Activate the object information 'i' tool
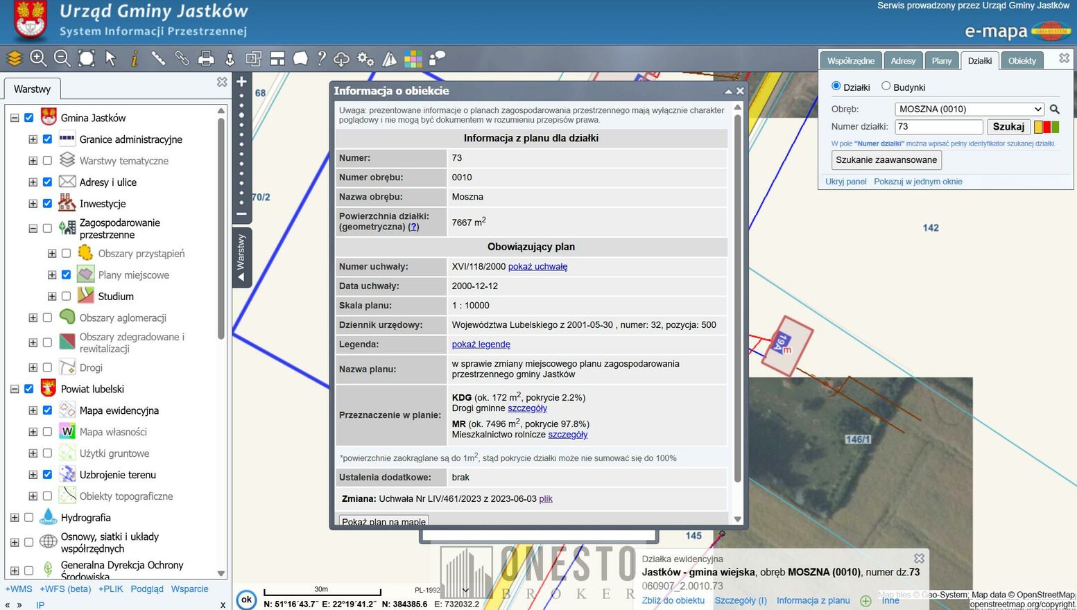The height and width of the screenshot is (610, 1077). [135, 59]
